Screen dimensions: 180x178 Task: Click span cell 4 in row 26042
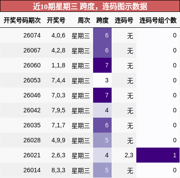102,110
